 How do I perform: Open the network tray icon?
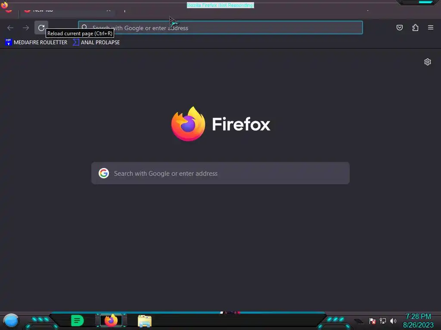click(x=383, y=321)
